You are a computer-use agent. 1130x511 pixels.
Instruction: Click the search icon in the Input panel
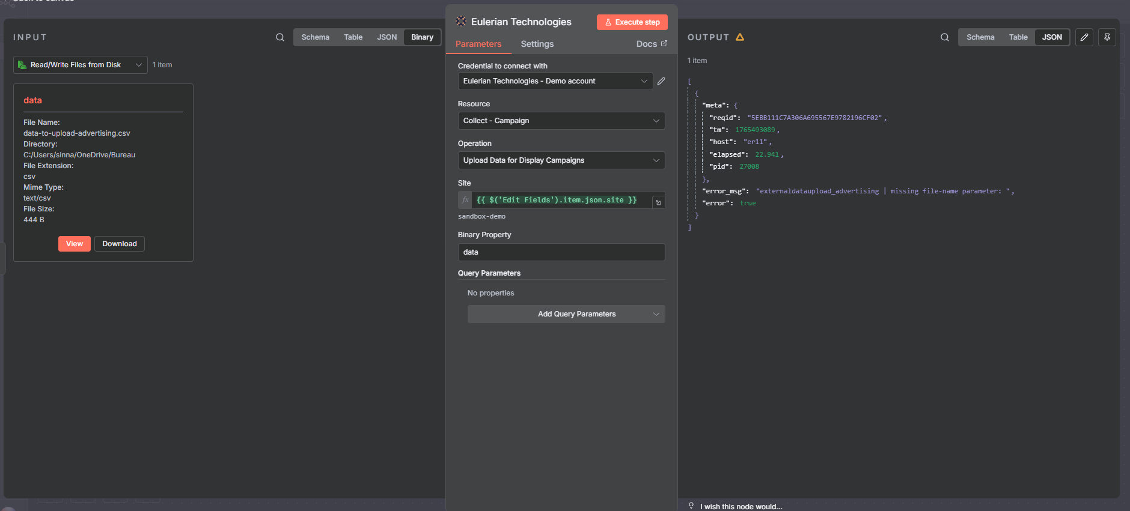tap(280, 37)
